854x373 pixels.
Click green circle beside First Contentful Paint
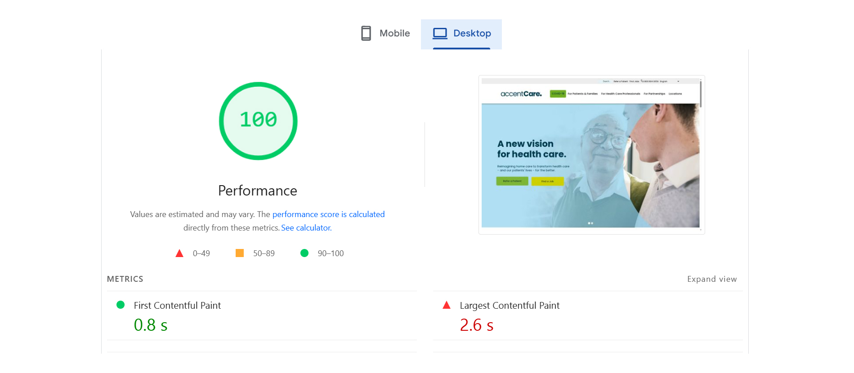121,305
